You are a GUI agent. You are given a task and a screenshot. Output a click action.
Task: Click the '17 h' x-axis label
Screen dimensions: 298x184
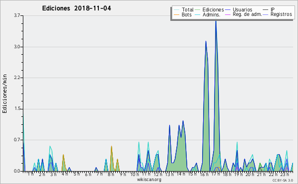[x=216, y=174]
